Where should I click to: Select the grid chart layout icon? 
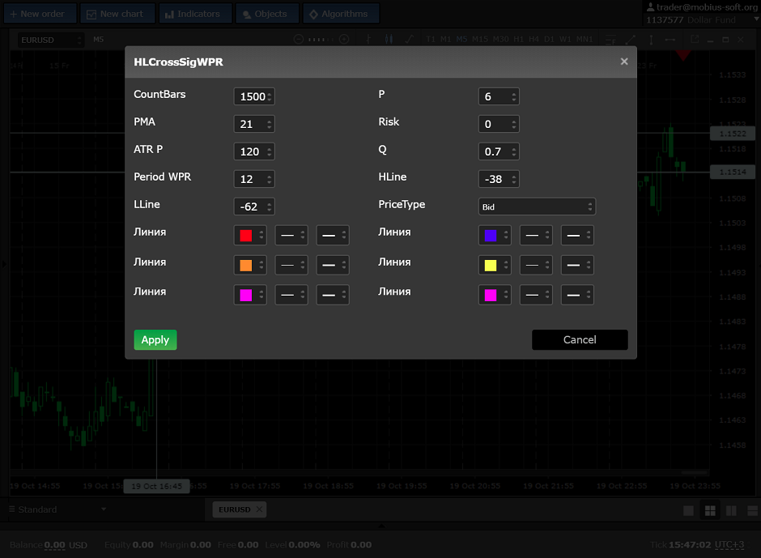point(710,510)
